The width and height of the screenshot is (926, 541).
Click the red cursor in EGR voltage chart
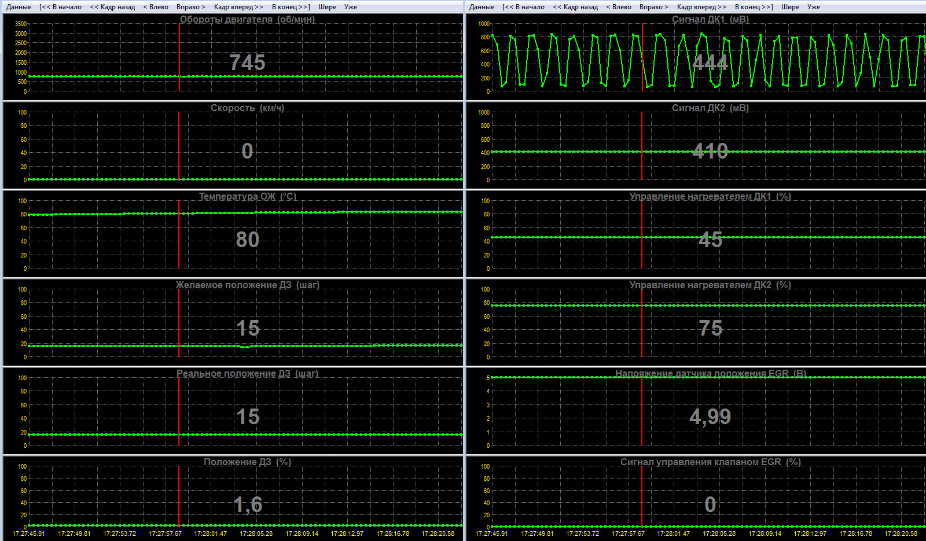[642, 411]
